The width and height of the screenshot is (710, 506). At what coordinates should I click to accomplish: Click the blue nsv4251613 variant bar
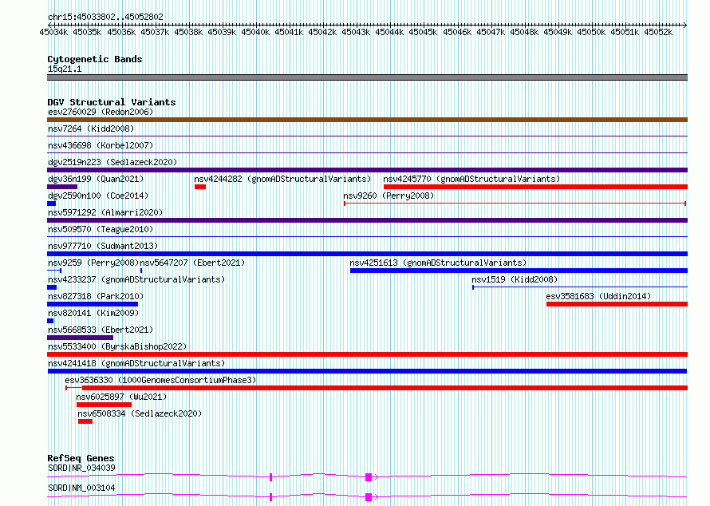[519, 271]
